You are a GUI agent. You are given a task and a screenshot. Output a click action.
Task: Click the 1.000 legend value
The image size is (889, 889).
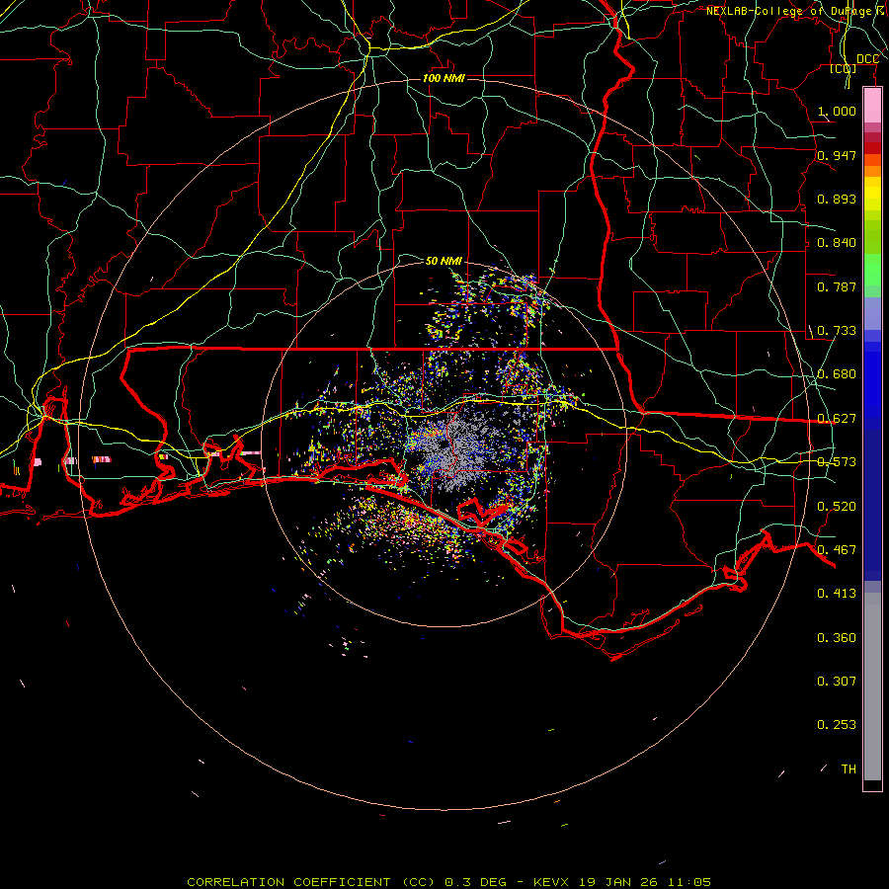837,112
